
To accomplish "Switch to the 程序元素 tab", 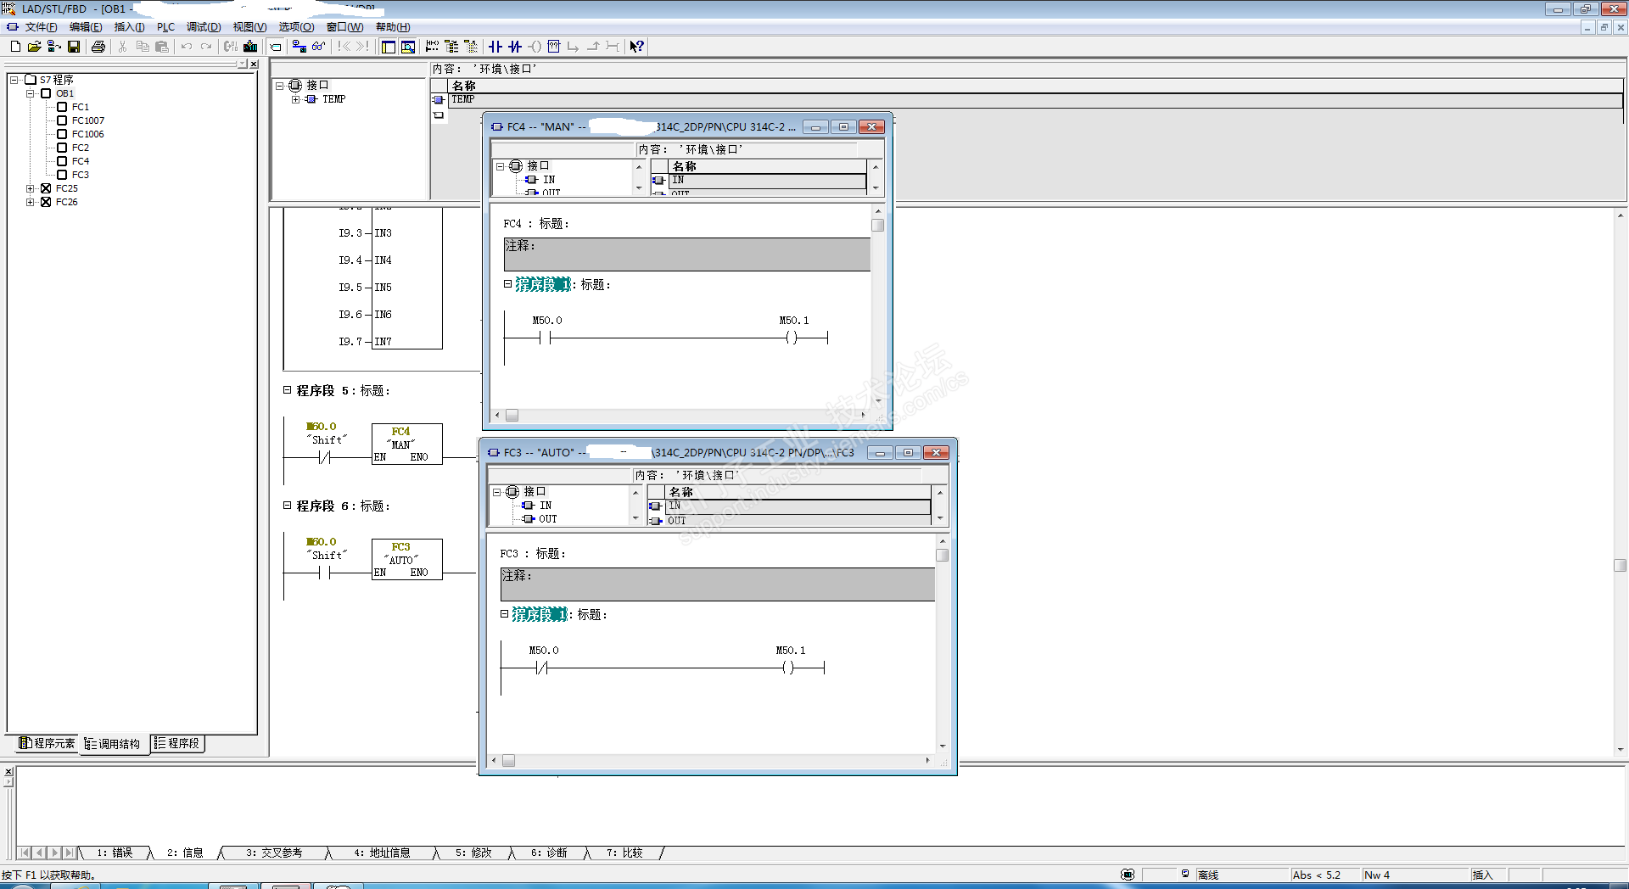I will tap(47, 743).
